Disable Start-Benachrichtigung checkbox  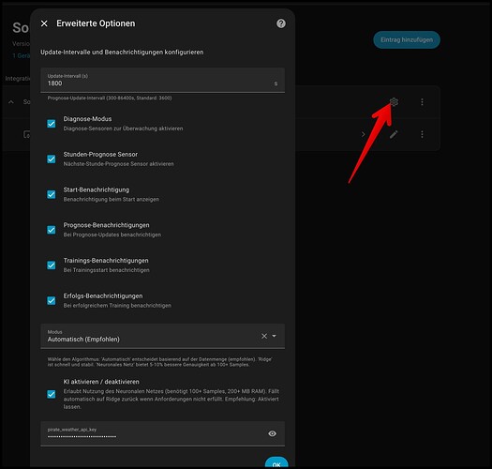[x=52, y=194]
